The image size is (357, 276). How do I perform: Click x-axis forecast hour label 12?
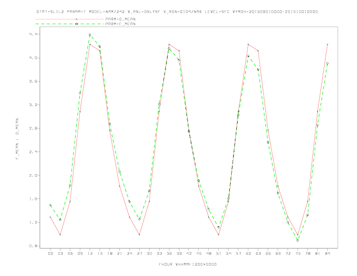coord(90,253)
